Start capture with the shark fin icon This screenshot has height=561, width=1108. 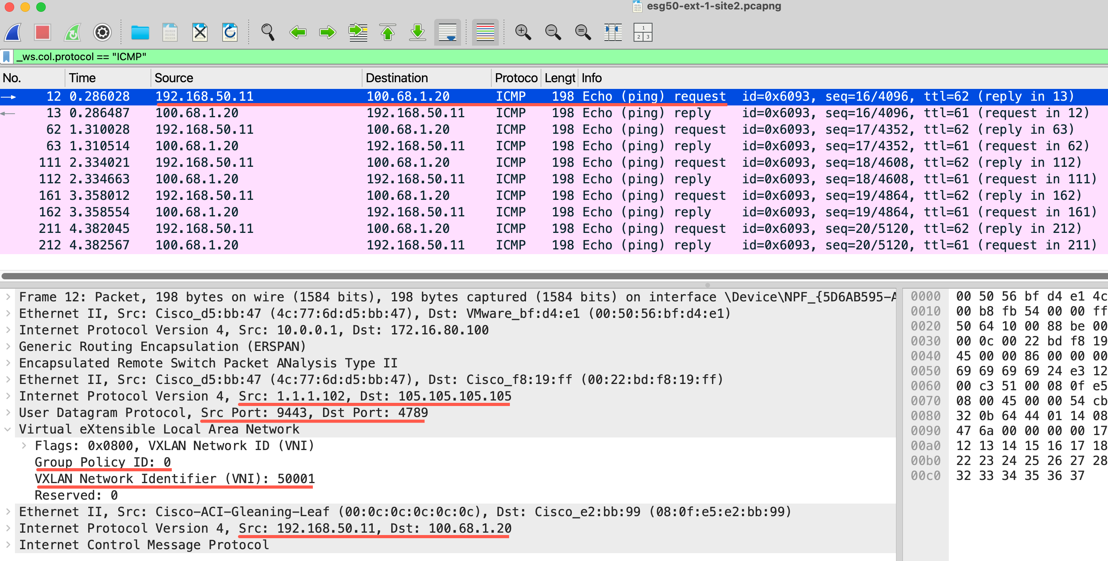coord(13,32)
